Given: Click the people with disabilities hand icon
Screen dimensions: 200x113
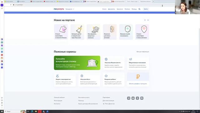Looking at the screenshot, I should coord(57,76).
